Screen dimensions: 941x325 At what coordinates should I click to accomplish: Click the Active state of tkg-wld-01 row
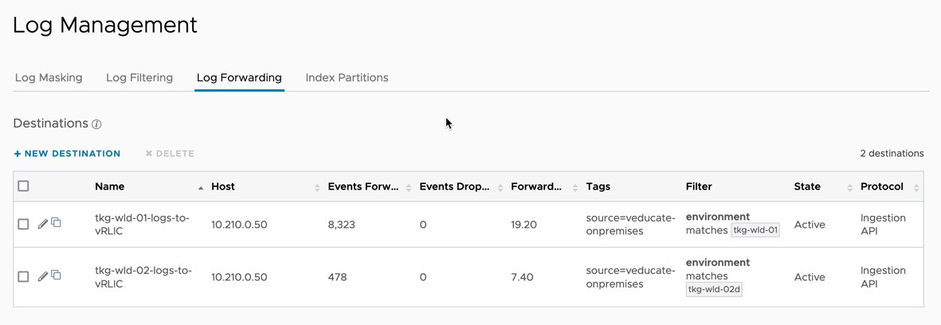(810, 225)
